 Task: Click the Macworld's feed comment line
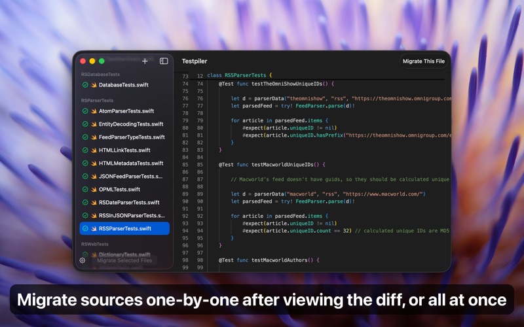[x=340, y=179]
